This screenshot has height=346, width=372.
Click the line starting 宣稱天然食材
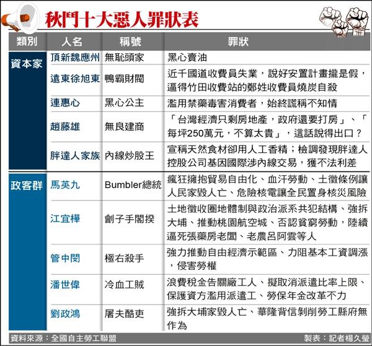pos(267,149)
